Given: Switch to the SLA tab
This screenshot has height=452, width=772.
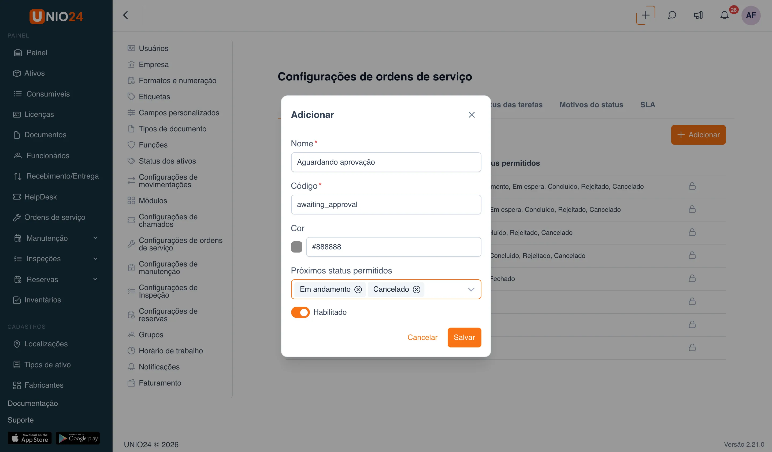Looking at the screenshot, I should (648, 105).
